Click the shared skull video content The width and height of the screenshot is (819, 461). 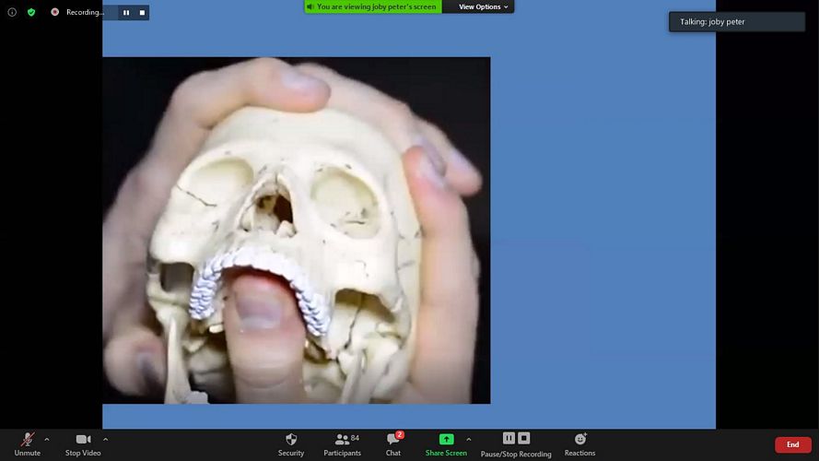(296, 230)
